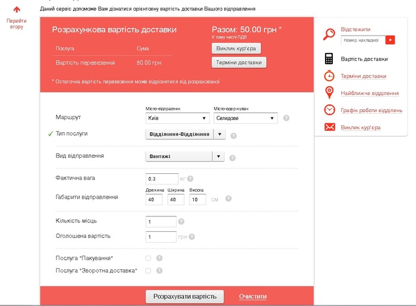416x306 pixels.
Task: Enable the "Зворотна доставка" service checkbox
Action: coord(149,271)
